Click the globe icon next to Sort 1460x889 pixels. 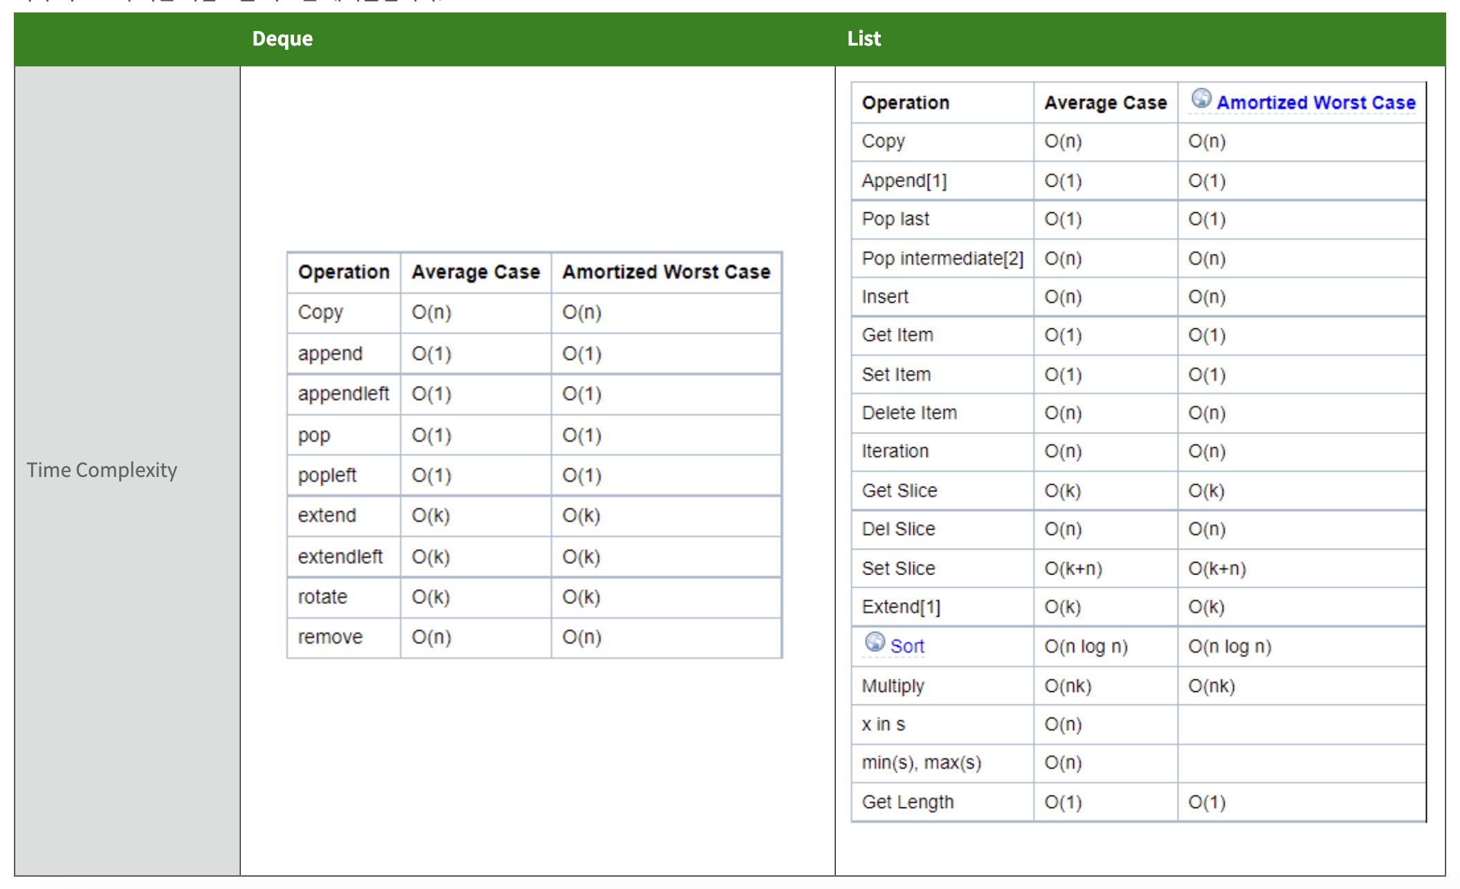click(x=875, y=642)
